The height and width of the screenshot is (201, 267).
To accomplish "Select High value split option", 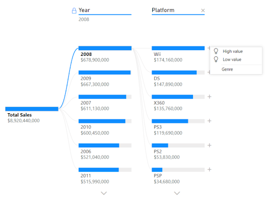I will click(x=233, y=51).
